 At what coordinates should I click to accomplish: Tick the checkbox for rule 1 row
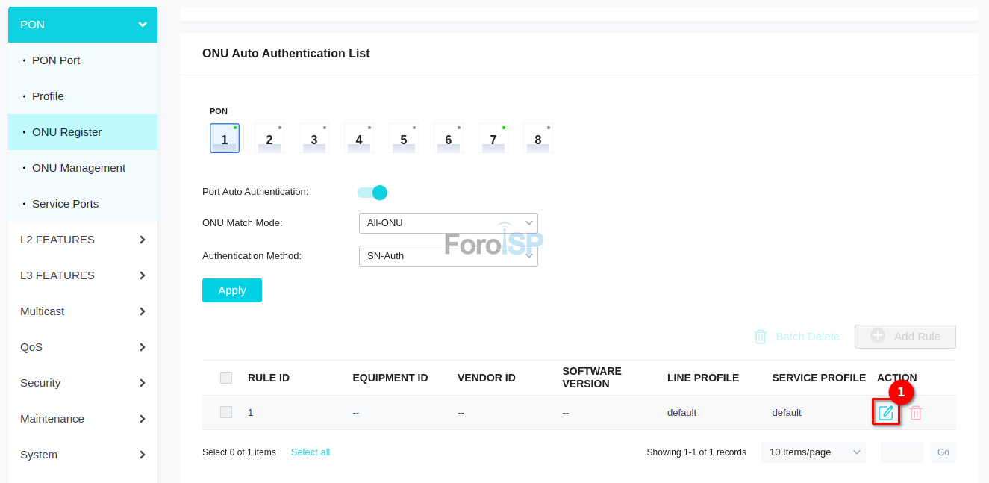coord(226,412)
